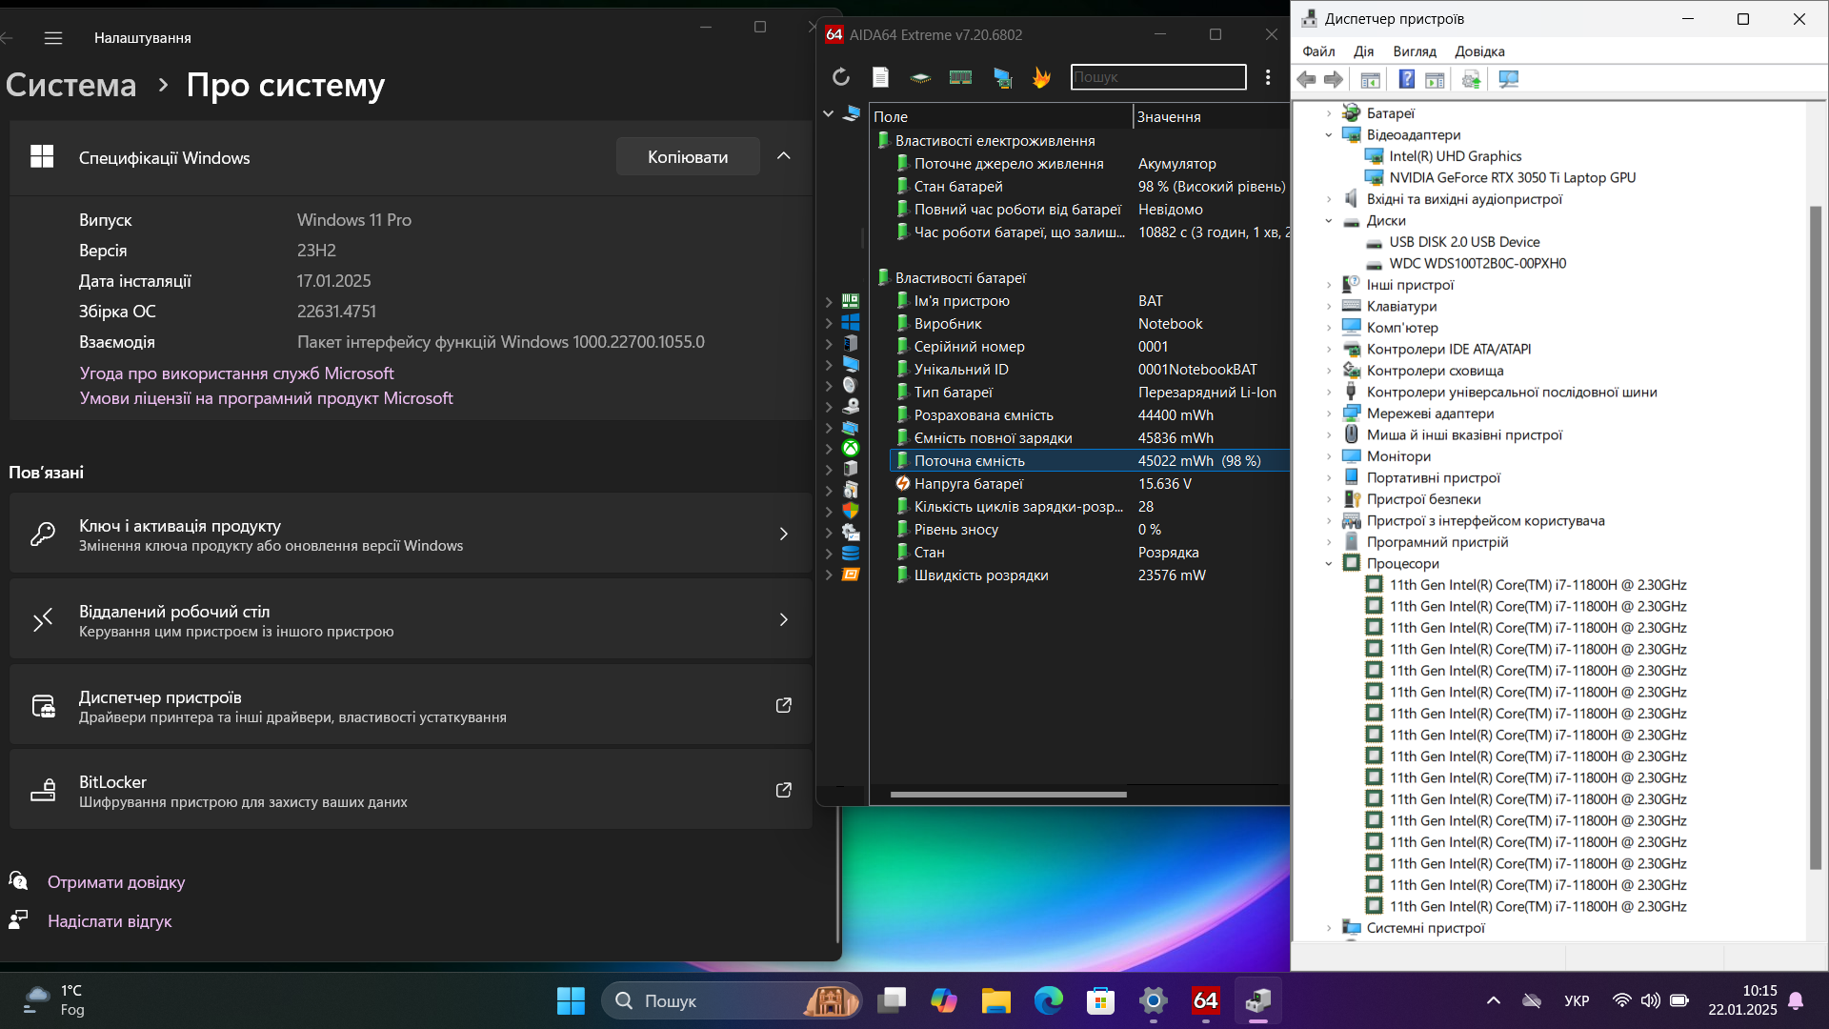Expand the Монітори node
The image size is (1829, 1029).
1329,456
